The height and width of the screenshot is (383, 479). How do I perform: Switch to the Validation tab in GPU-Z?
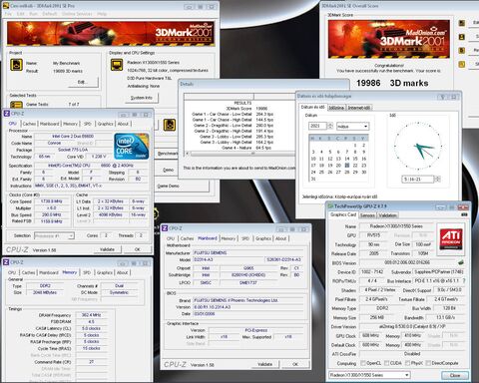(x=387, y=215)
